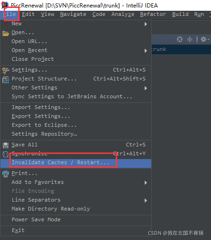Open the Analyze menu
The image size is (211, 240).
[123, 15]
